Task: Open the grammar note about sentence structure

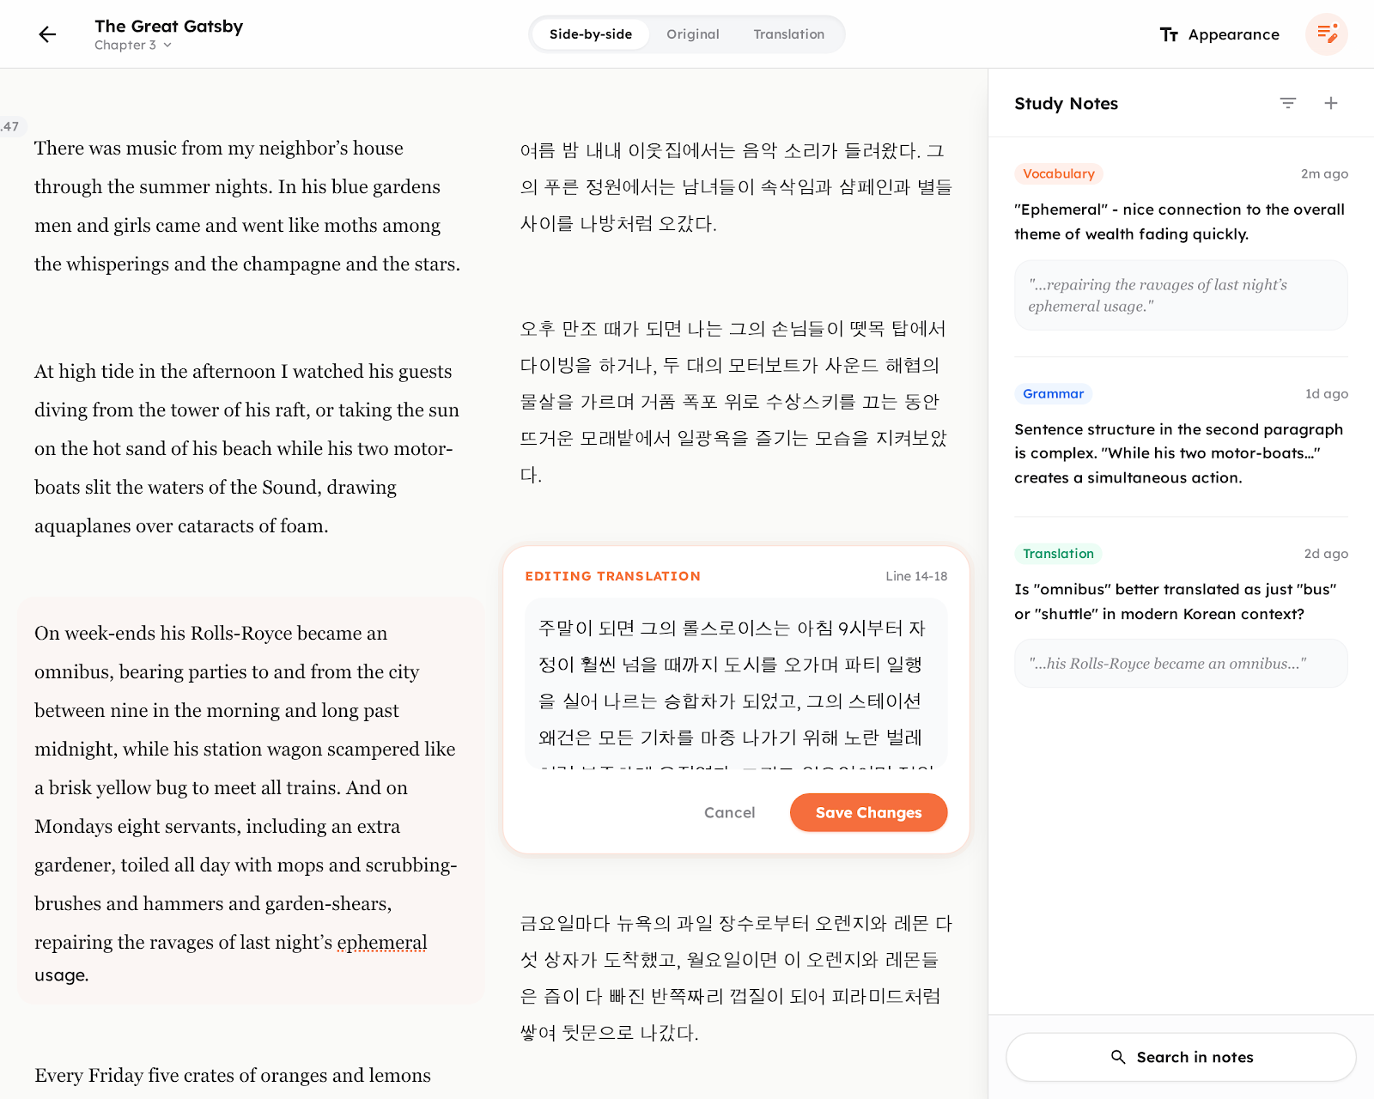Action: [1179, 453]
